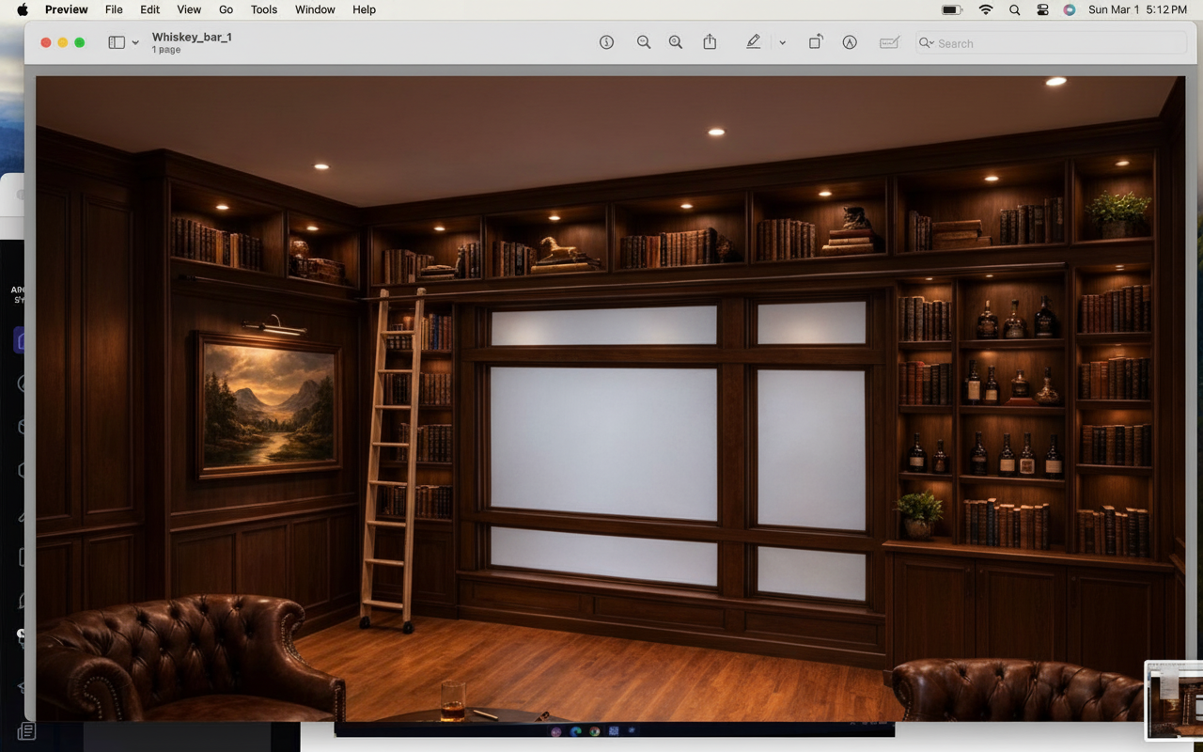The height and width of the screenshot is (752, 1203).
Task: Zoom out using the magnifier minus icon
Action: click(x=644, y=42)
